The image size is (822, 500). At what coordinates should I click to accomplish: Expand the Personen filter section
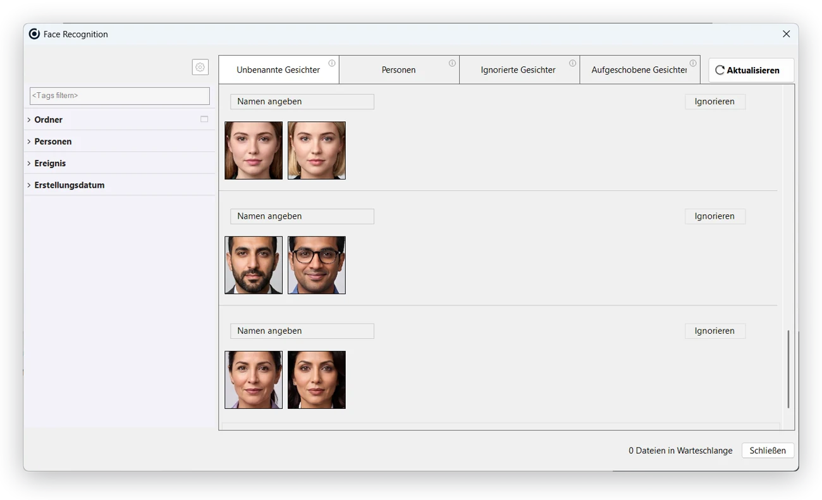29,142
